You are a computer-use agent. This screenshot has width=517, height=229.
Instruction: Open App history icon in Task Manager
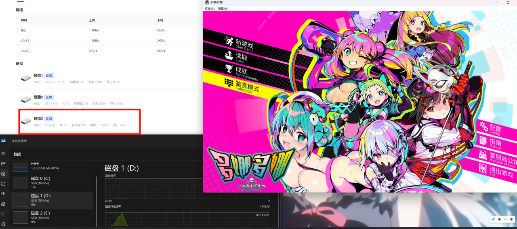(x=3, y=184)
